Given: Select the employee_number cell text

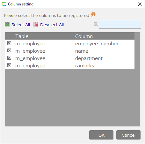Looking at the screenshot, I should click(x=97, y=44).
